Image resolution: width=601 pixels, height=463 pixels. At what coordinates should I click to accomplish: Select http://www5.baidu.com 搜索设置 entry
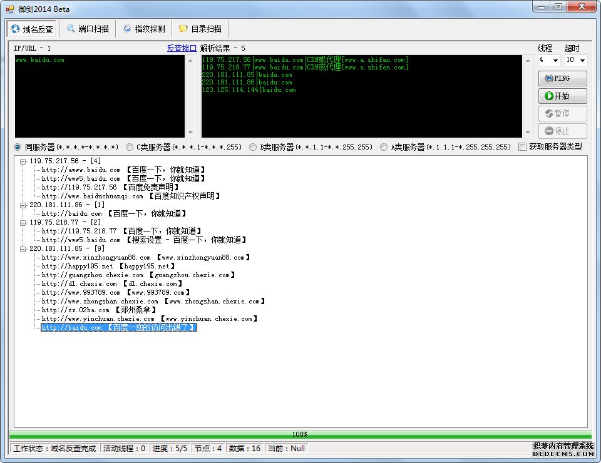coord(144,240)
